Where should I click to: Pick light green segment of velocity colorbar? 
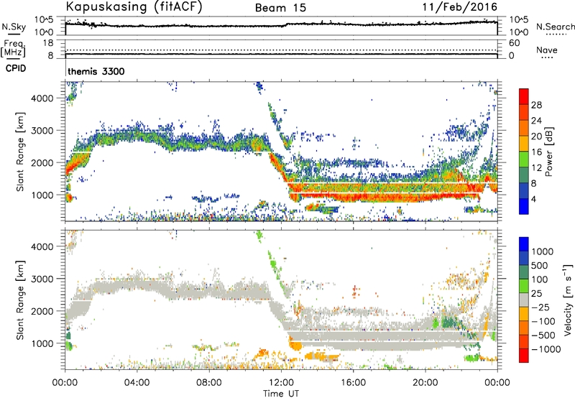[x=524, y=286]
